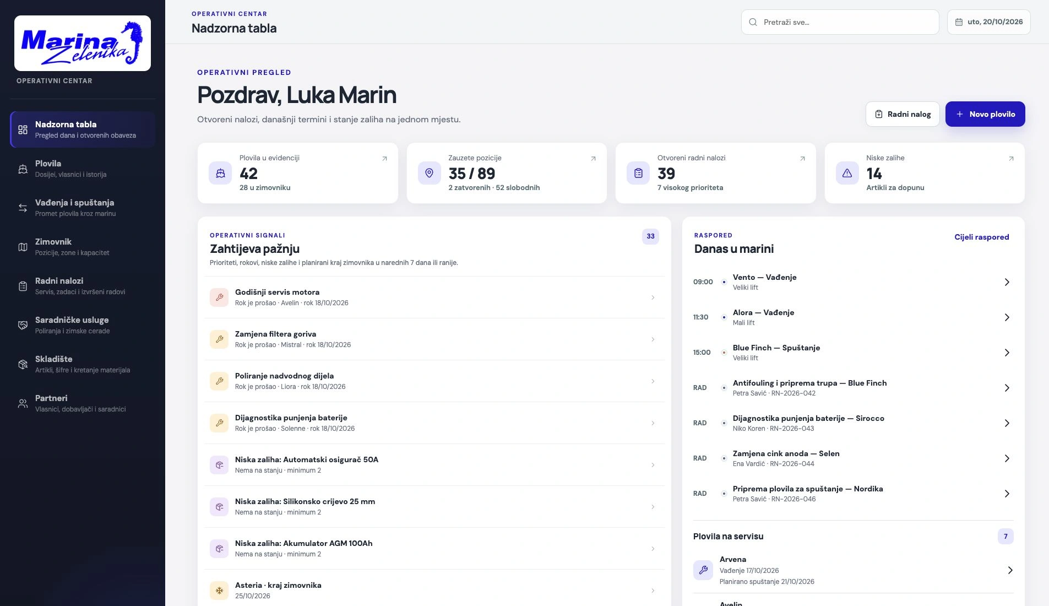The image size is (1049, 606).
Task: Open Plovila section in sidebar
Action: pos(83,169)
